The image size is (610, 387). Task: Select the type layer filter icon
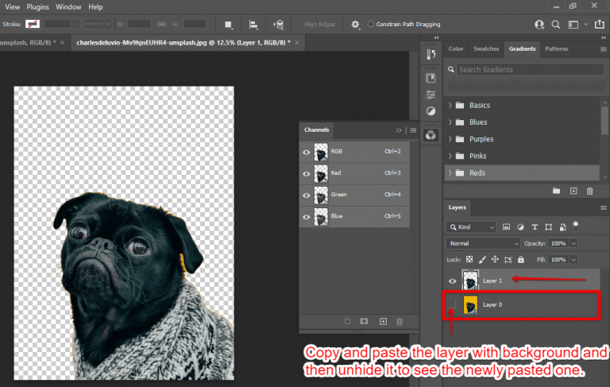point(535,227)
